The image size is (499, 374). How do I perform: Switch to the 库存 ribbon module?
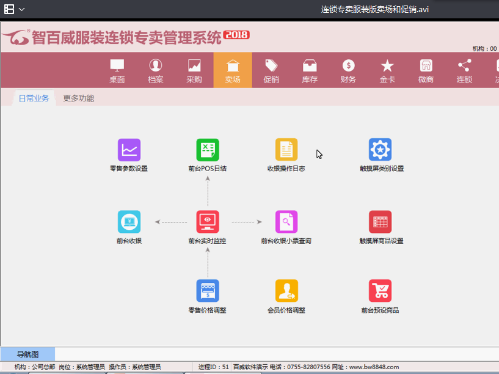[x=308, y=70]
